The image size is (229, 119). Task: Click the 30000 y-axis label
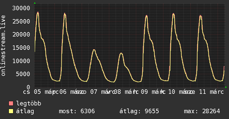(x=21, y=8)
